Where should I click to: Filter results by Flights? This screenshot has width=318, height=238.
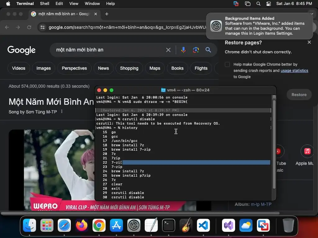tap(201, 68)
